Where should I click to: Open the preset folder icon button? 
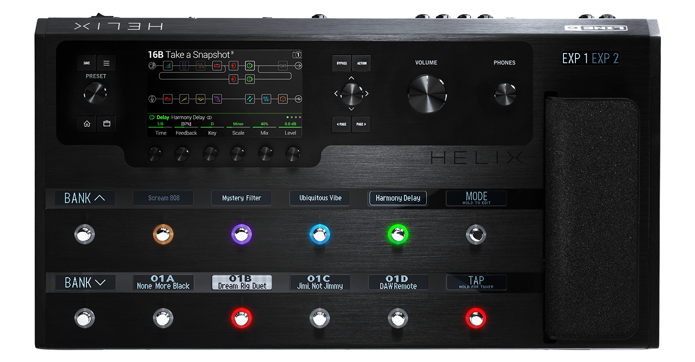pyautogui.click(x=106, y=124)
